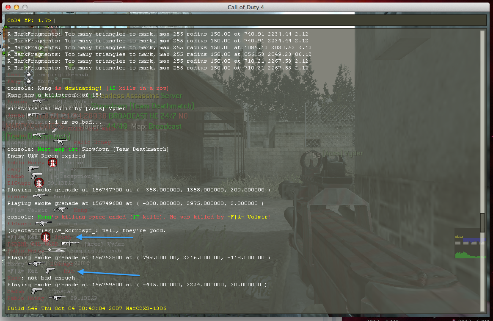
Task: Click the console scrollbar thumb
Action: [482, 222]
